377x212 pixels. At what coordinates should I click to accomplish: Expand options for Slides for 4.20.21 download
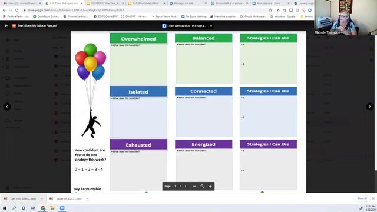tap(87, 199)
